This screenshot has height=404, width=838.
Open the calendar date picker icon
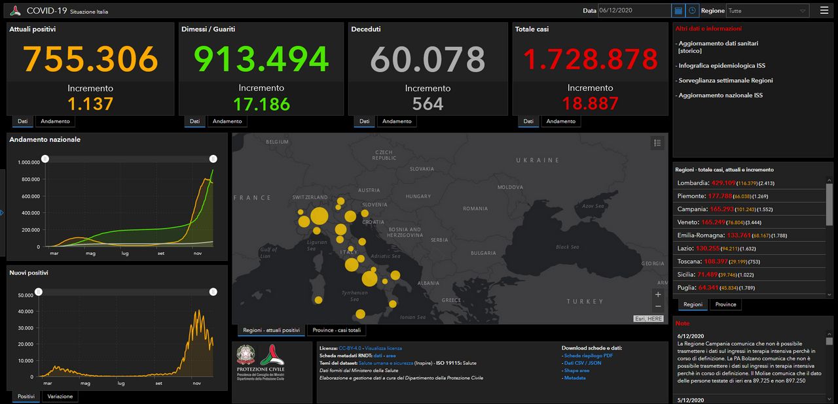(678, 10)
